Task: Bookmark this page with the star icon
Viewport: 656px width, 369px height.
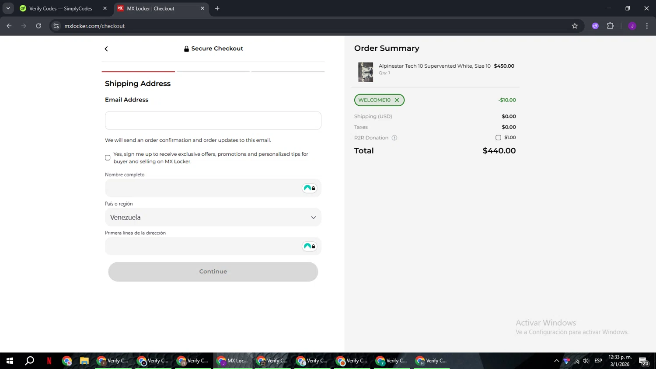Action: click(x=575, y=26)
